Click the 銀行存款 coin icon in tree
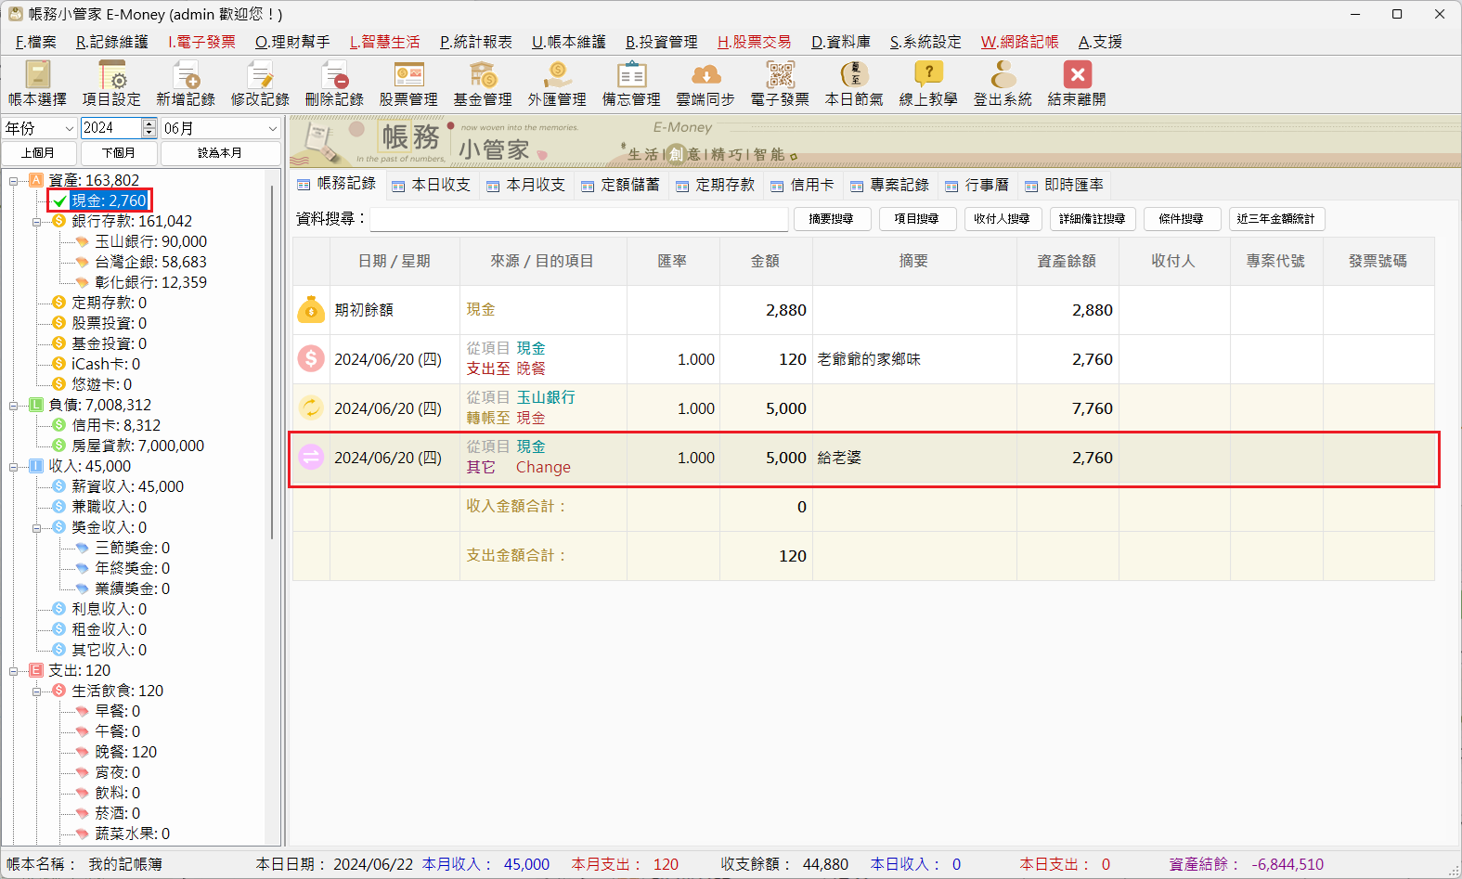The width and height of the screenshot is (1462, 879). pos(59,221)
